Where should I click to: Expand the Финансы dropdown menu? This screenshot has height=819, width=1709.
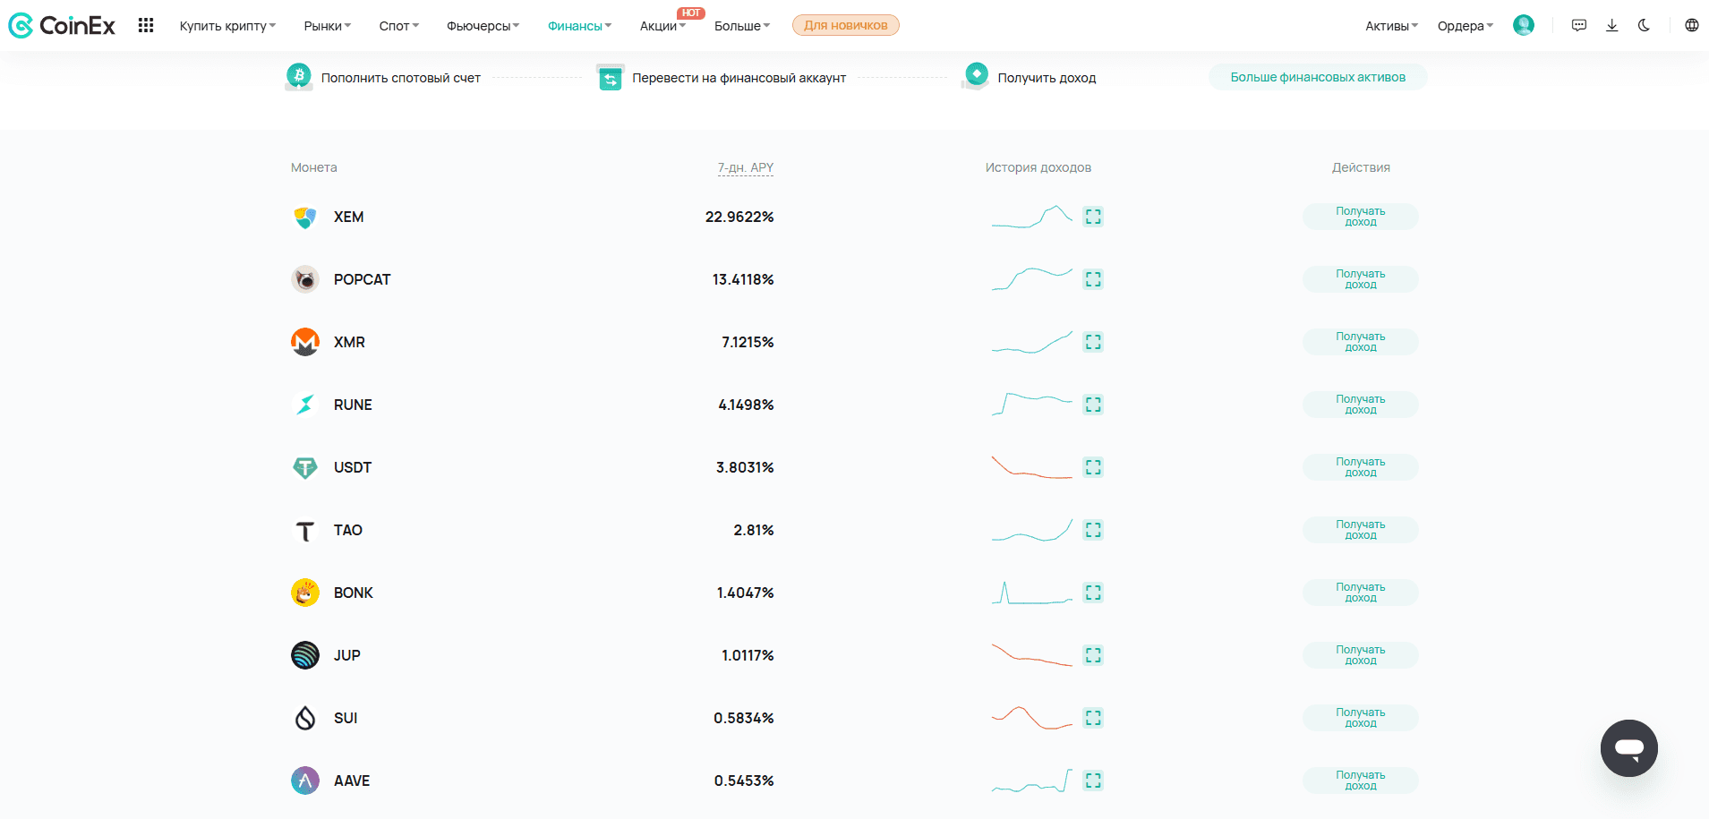[580, 26]
